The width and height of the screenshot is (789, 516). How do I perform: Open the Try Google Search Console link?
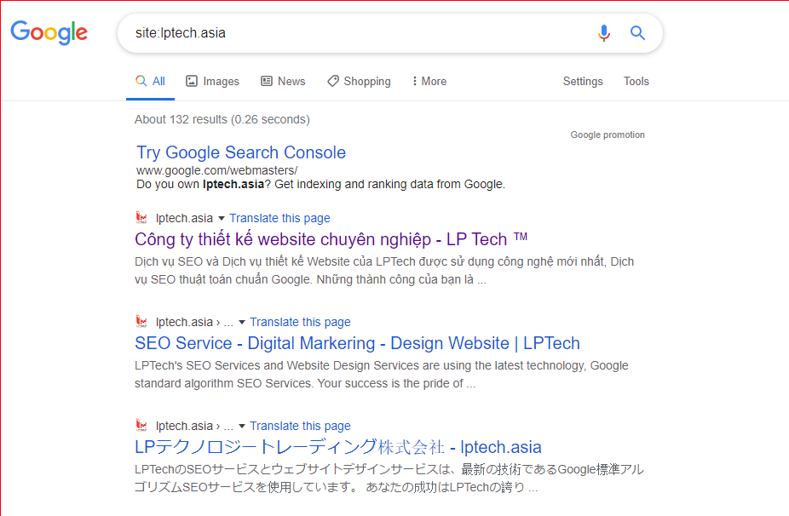pyautogui.click(x=241, y=152)
